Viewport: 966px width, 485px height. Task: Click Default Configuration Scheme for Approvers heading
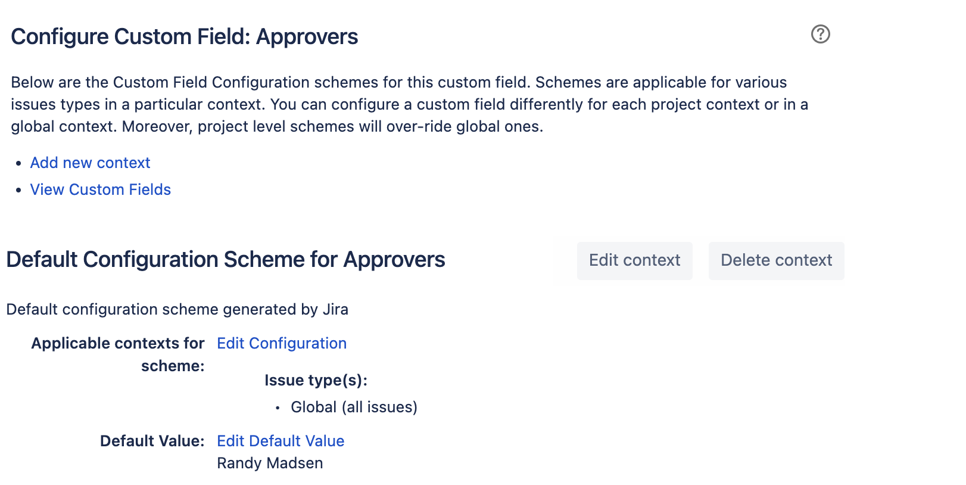(x=225, y=259)
